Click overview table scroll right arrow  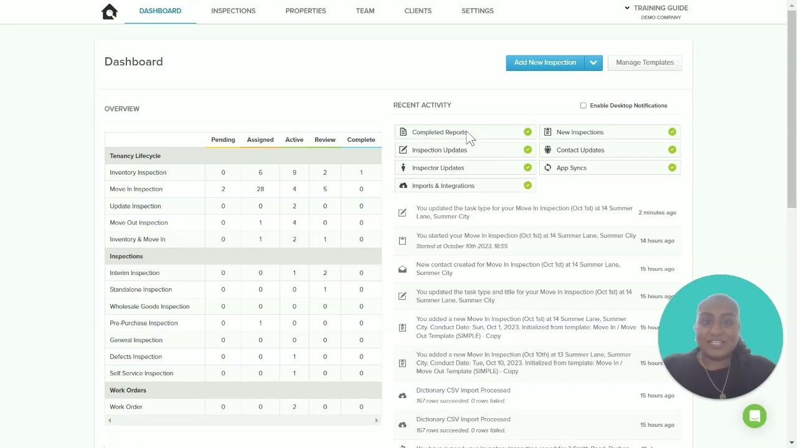(376, 421)
